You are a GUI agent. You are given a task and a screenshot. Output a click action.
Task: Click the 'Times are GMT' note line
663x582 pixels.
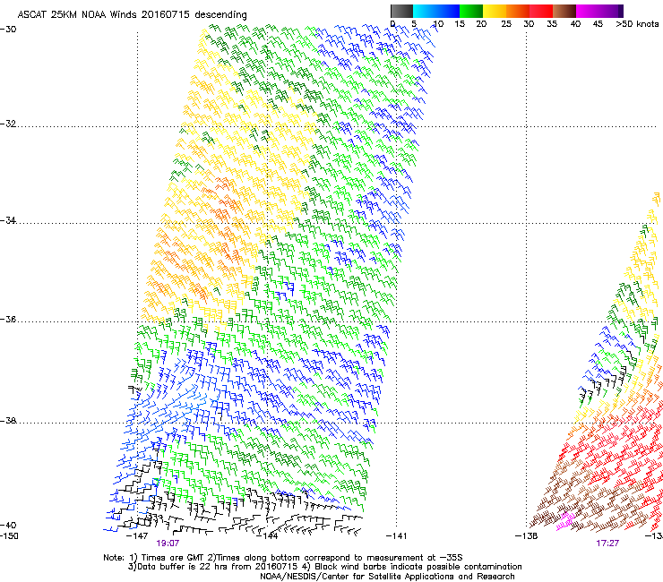tap(283, 558)
